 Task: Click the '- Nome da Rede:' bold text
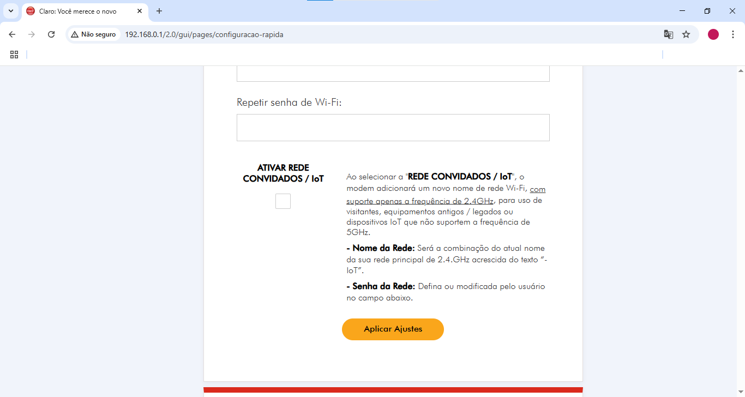click(x=381, y=248)
